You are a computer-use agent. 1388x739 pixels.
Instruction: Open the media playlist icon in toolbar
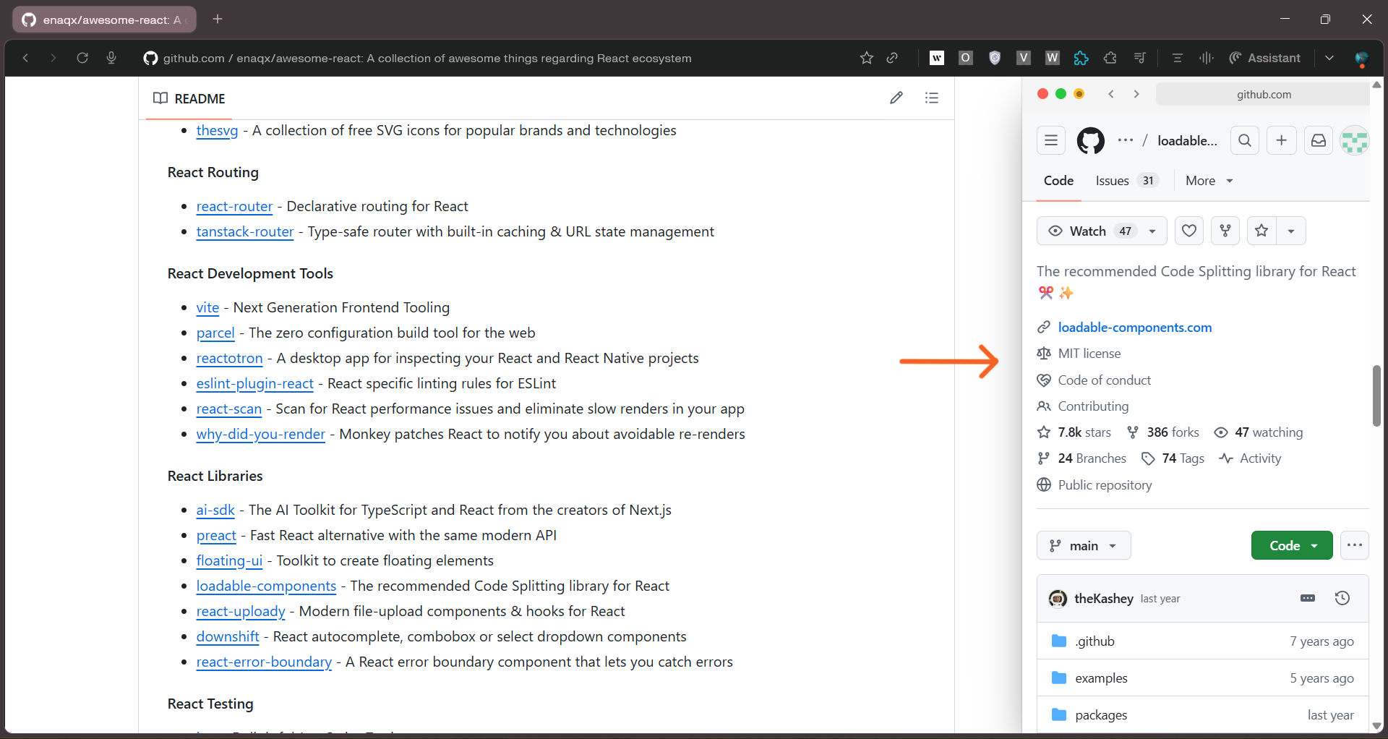click(x=1140, y=58)
